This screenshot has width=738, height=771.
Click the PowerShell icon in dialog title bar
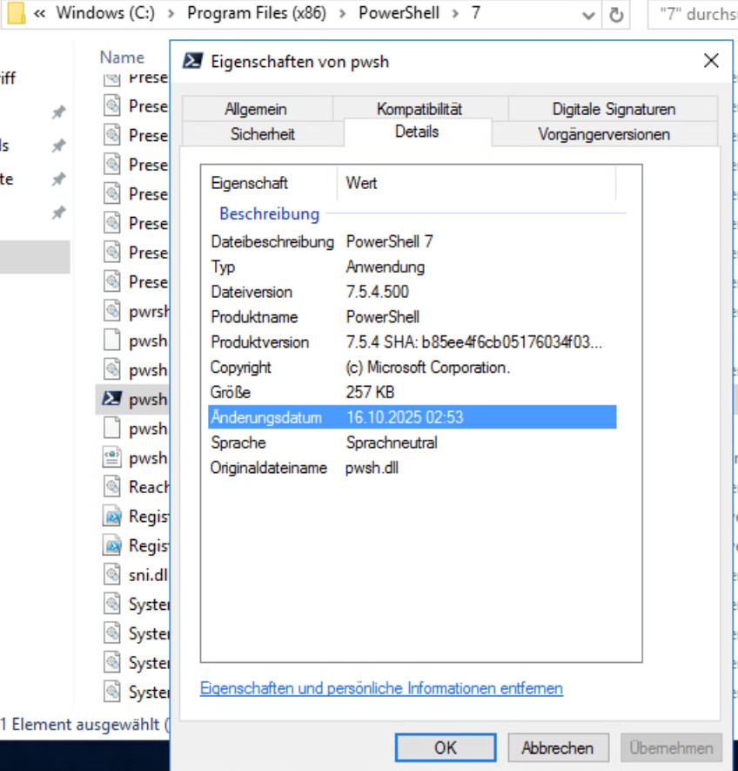[193, 61]
